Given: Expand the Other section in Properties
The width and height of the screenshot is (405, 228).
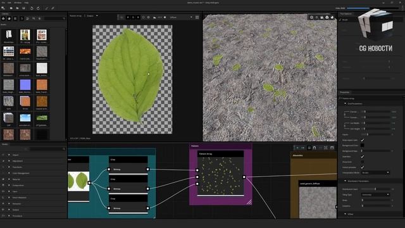Looking at the screenshot, I should click(346, 214).
